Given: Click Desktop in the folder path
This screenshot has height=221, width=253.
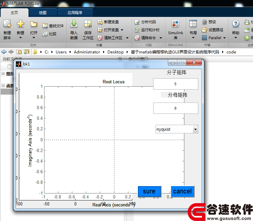Looking at the screenshot, I should [115, 52].
